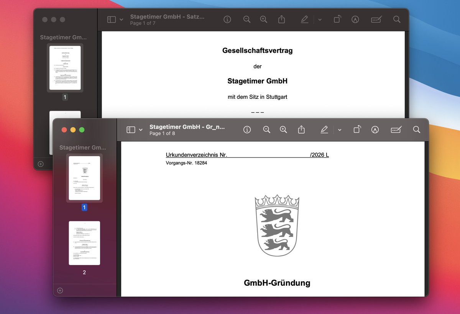Click the 'GmbH-Gründung' heading in the document

pos(277,283)
